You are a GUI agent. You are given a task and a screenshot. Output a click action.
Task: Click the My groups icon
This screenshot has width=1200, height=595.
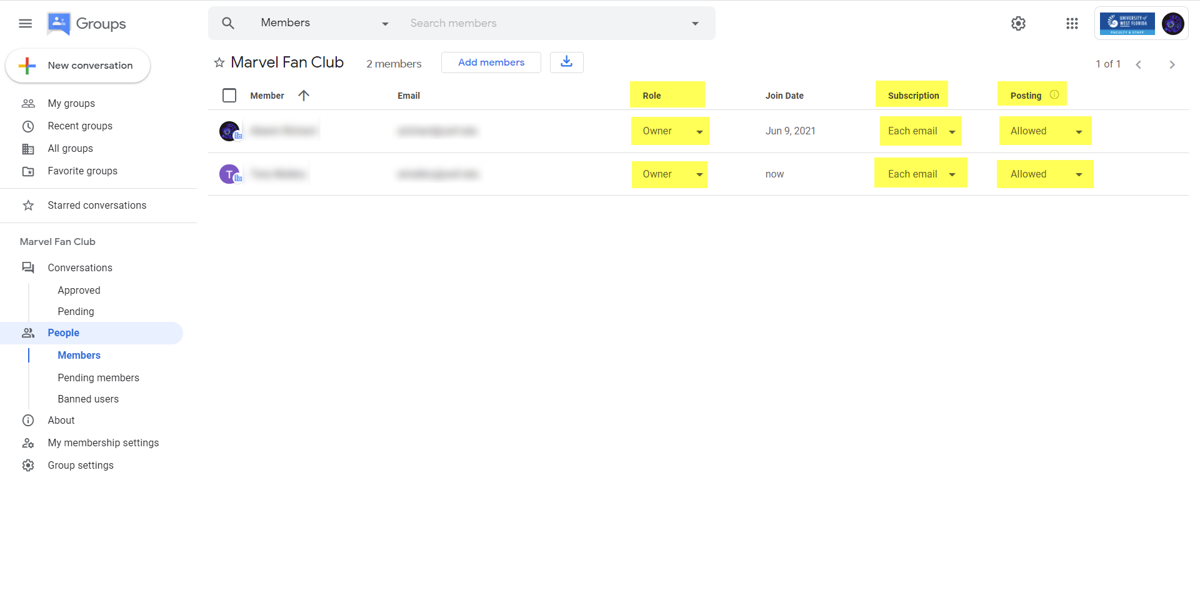[x=28, y=104]
